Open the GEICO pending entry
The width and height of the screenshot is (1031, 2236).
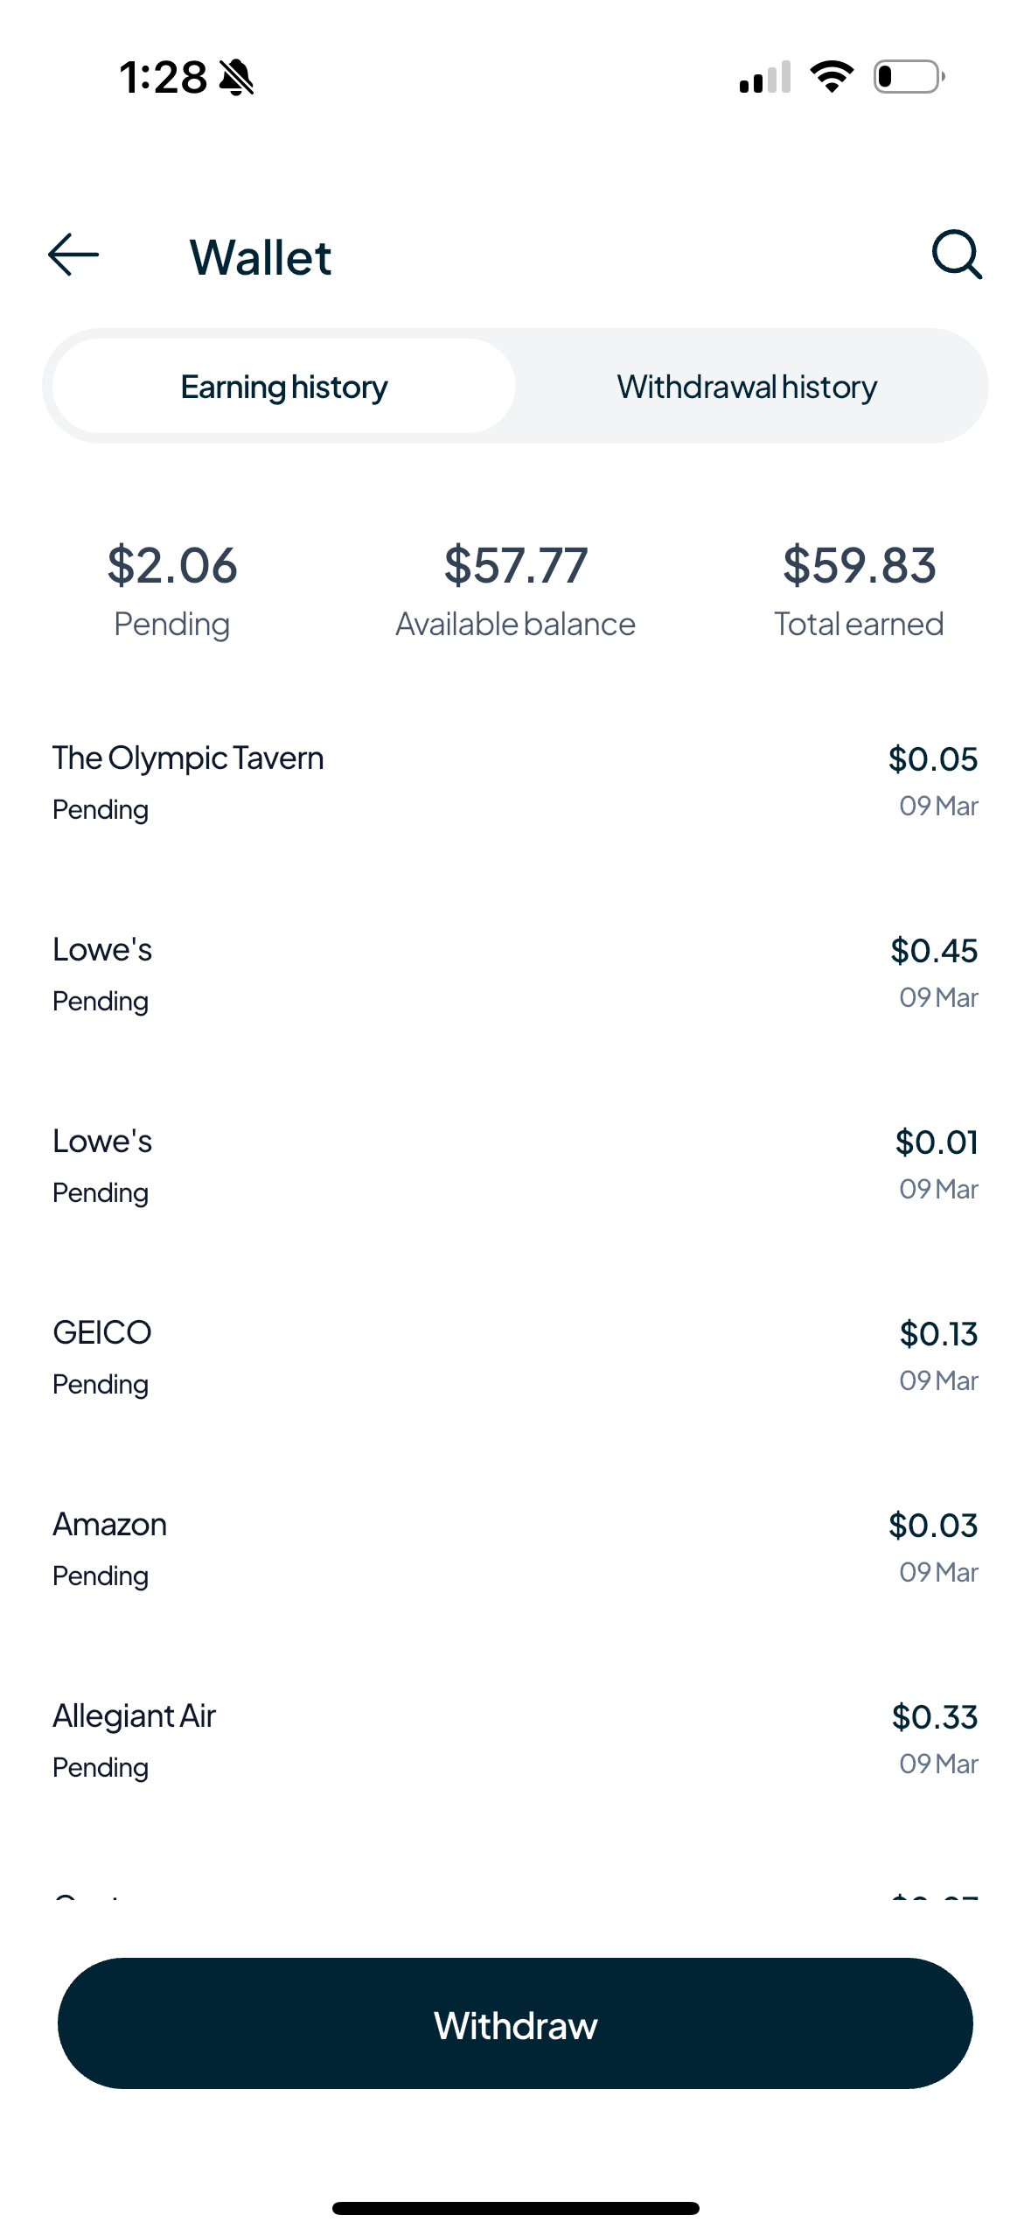pyautogui.click(x=515, y=1357)
